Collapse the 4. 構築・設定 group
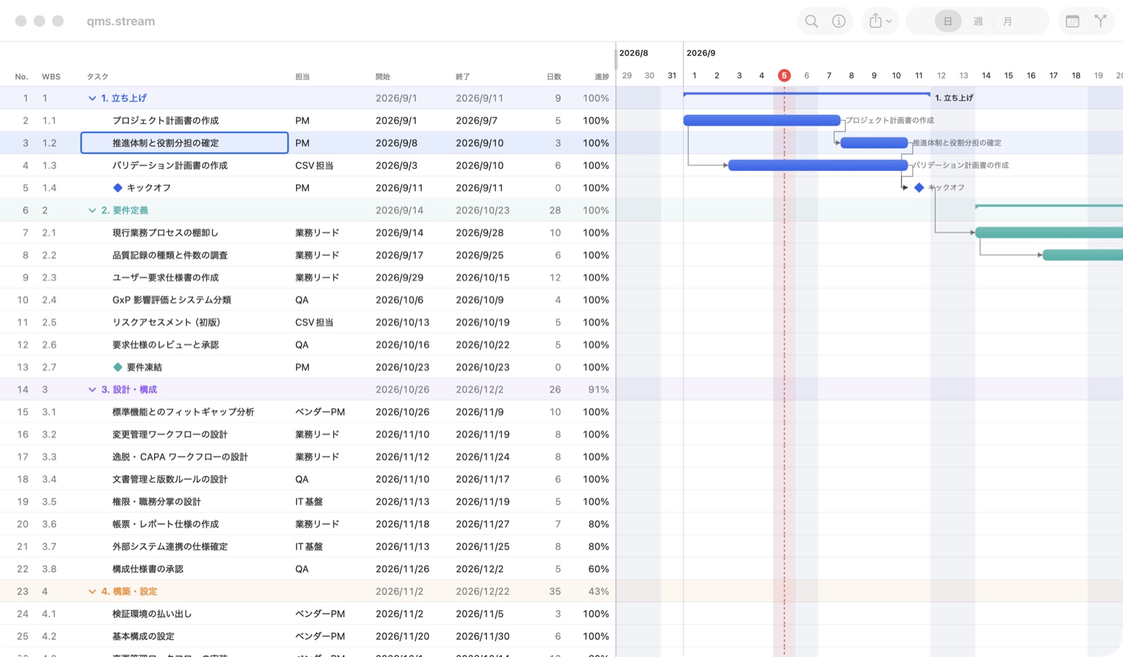The height and width of the screenshot is (657, 1123). [92, 592]
